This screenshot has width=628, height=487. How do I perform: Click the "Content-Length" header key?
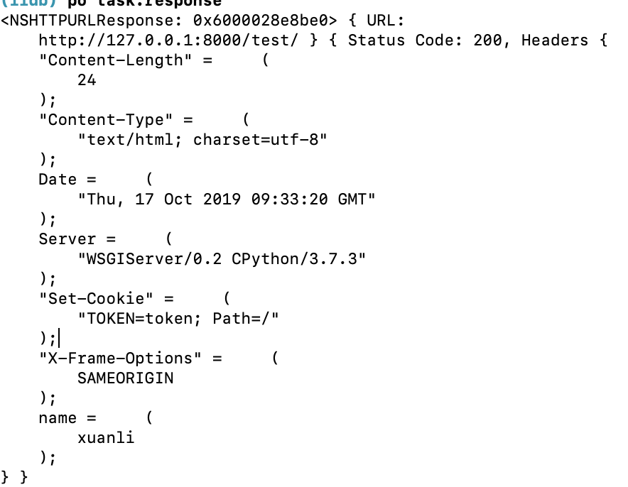pyautogui.click(x=116, y=60)
